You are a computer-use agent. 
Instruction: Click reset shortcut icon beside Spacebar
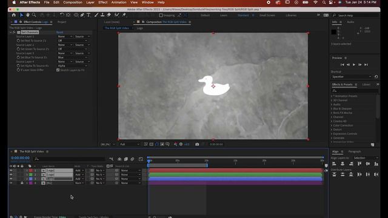pos(376,77)
